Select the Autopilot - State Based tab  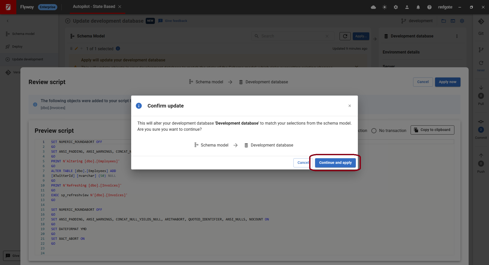coord(94,7)
